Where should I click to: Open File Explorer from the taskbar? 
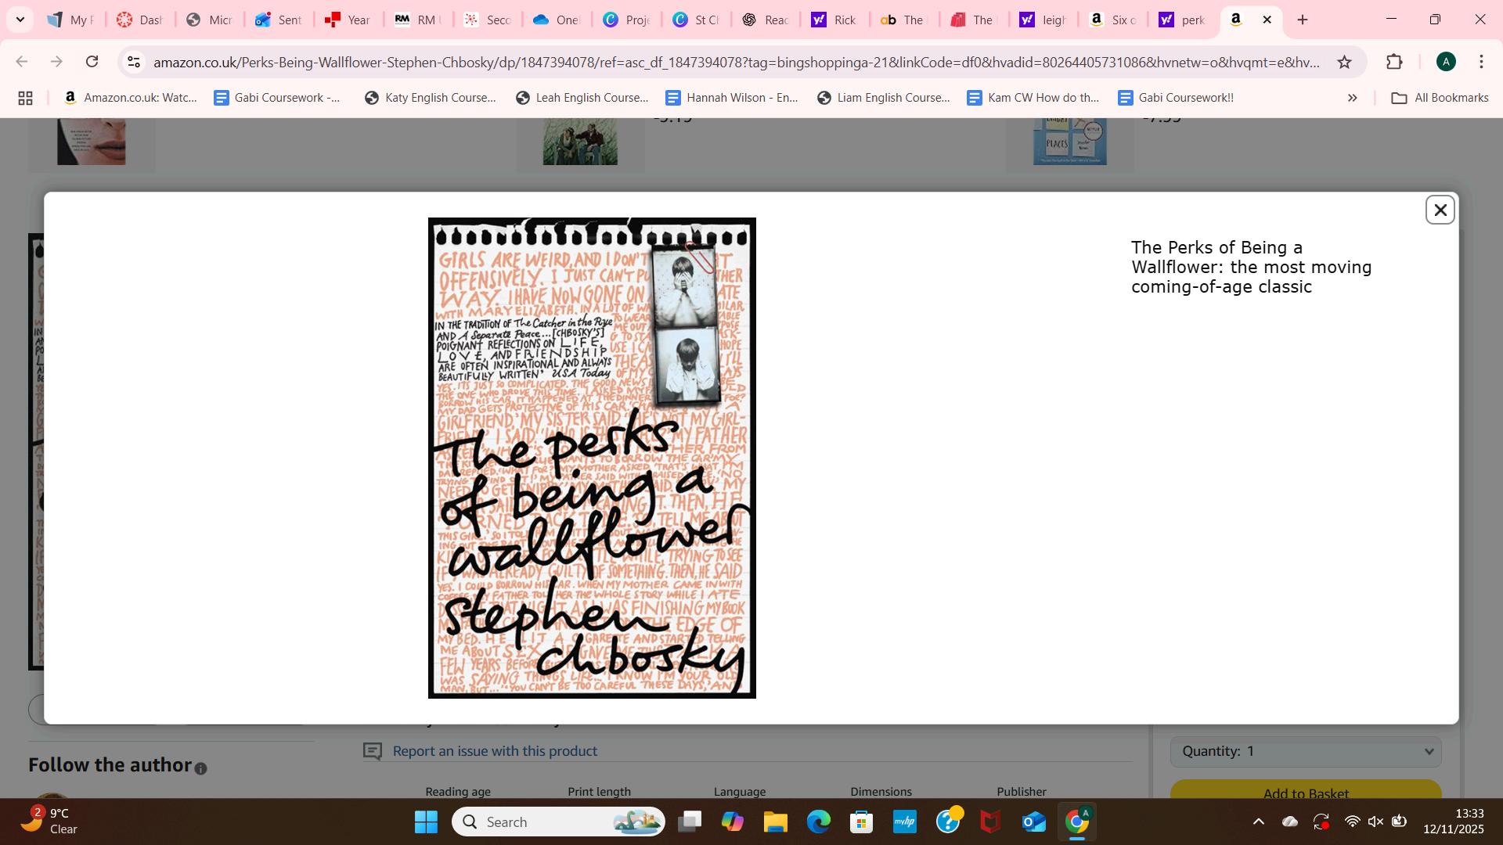tap(775, 822)
